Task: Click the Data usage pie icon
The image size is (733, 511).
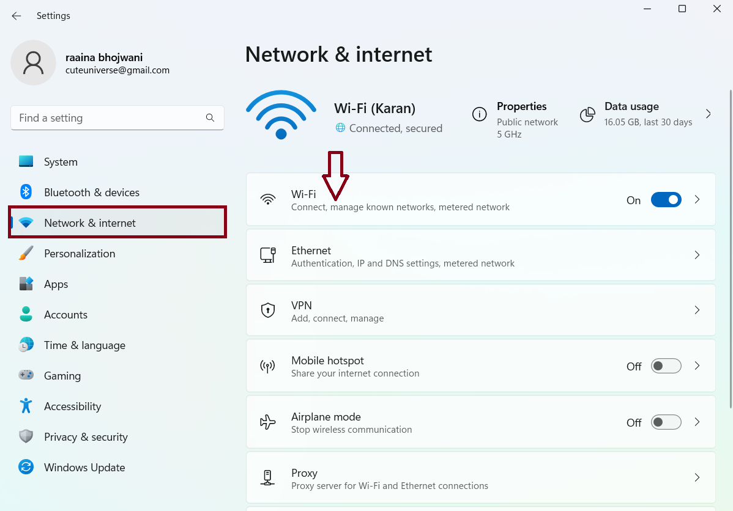Action: (587, 114)
